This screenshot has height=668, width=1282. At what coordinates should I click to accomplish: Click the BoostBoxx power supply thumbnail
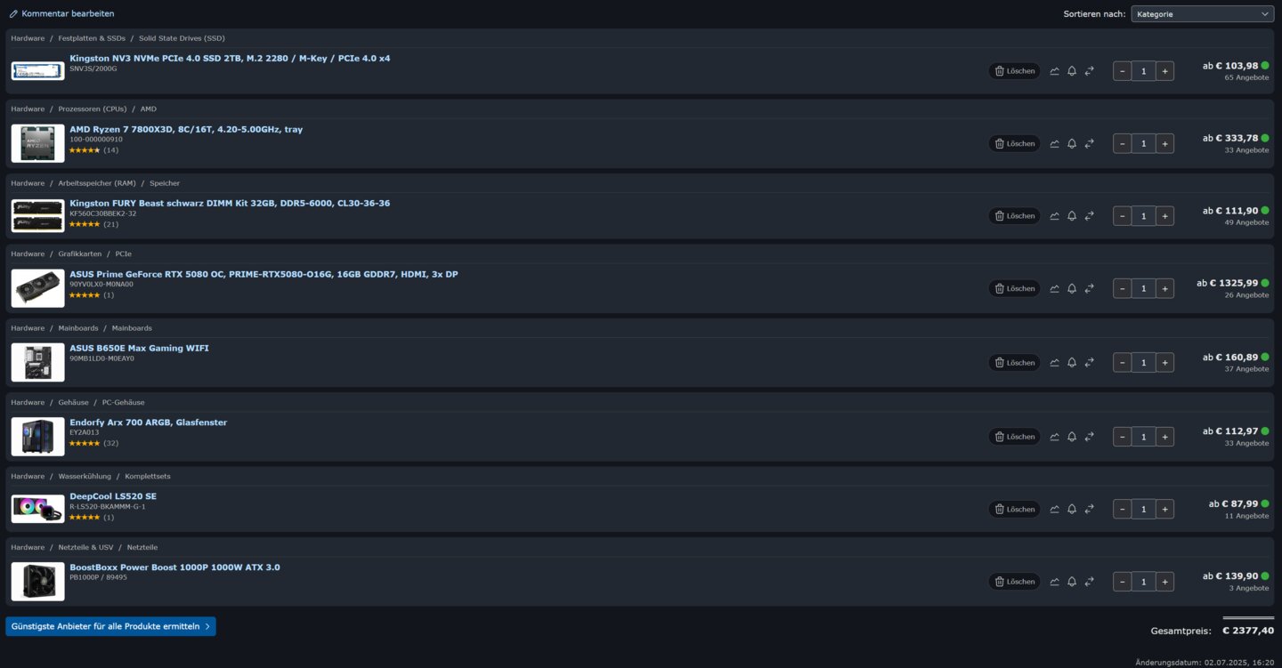(37, 582)
